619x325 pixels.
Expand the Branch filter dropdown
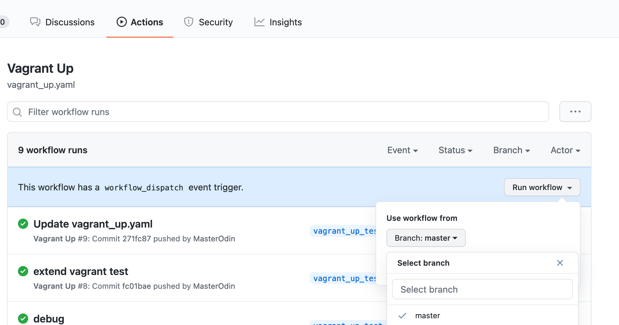pyautogui.click(x=512, y=150)
